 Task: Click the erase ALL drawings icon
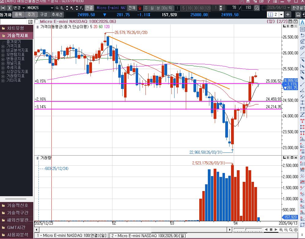pos(302,41)
